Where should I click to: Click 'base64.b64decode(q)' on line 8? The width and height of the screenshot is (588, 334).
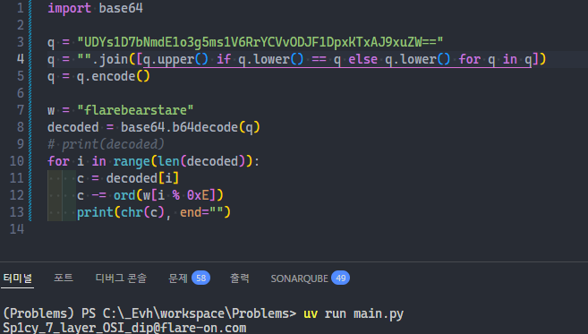point(190,127)
